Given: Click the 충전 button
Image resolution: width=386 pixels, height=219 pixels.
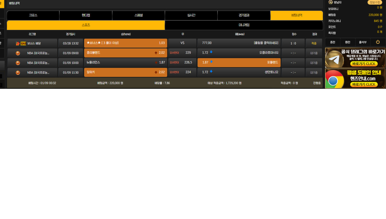Looking at the screenshot, I should (x=332, y=42).
